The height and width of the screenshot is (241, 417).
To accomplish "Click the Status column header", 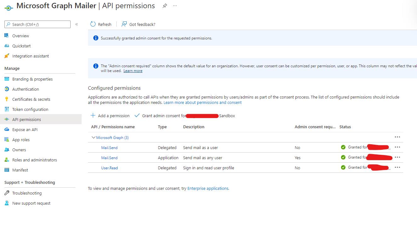I will pyautogui.click(x=345, y=127).
